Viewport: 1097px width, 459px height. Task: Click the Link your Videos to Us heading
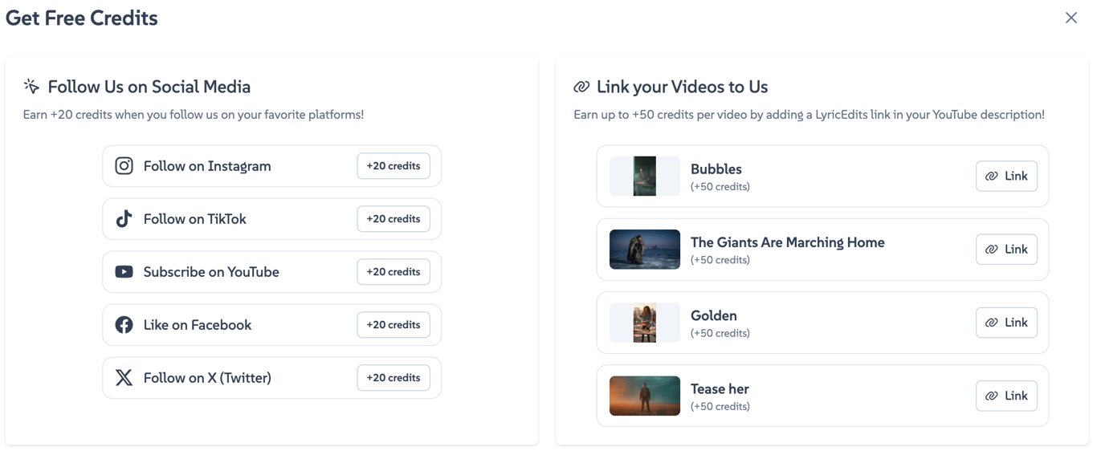(x=683, y=87)
